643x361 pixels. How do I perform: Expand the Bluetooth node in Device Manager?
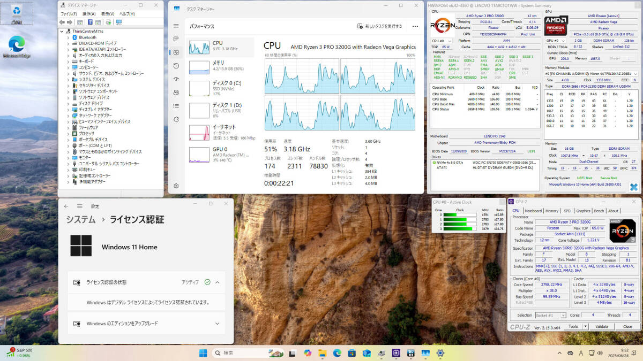coord(68,37)
